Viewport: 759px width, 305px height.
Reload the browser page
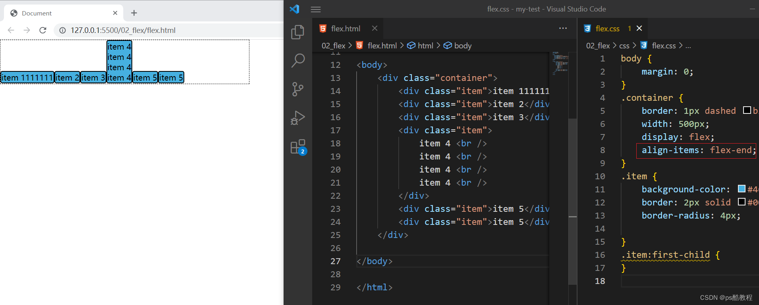[43, 30]
